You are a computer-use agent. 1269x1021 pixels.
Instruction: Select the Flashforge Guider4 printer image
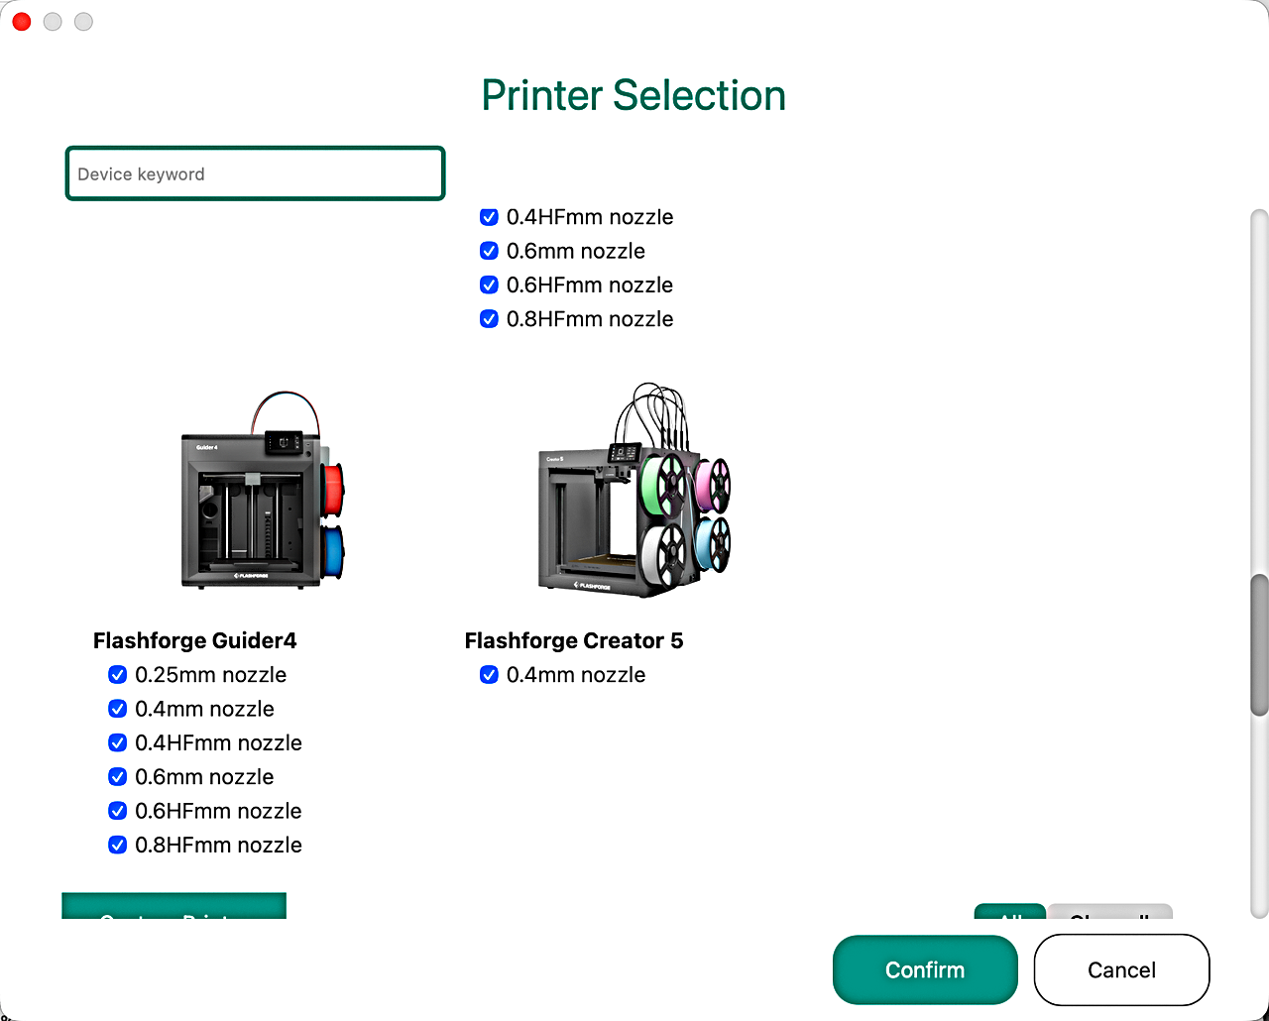point(262,492)
